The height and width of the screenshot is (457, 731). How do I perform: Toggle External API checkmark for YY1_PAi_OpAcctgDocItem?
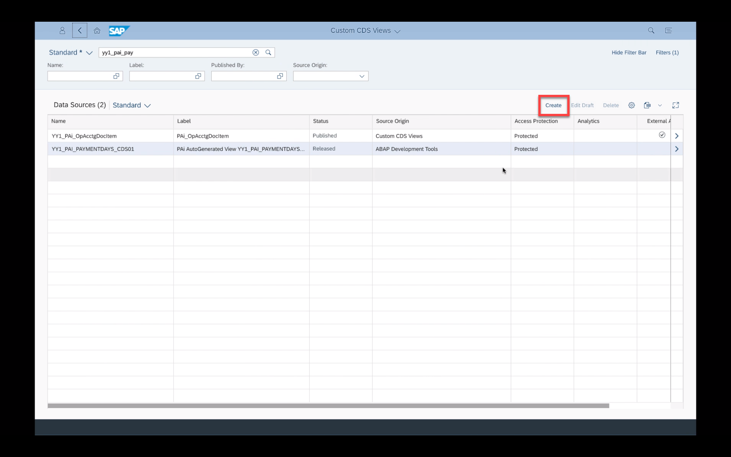(662, 135)
